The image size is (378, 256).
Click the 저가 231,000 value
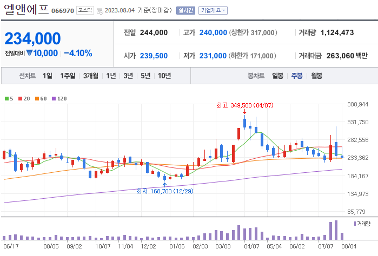point(213,56)
